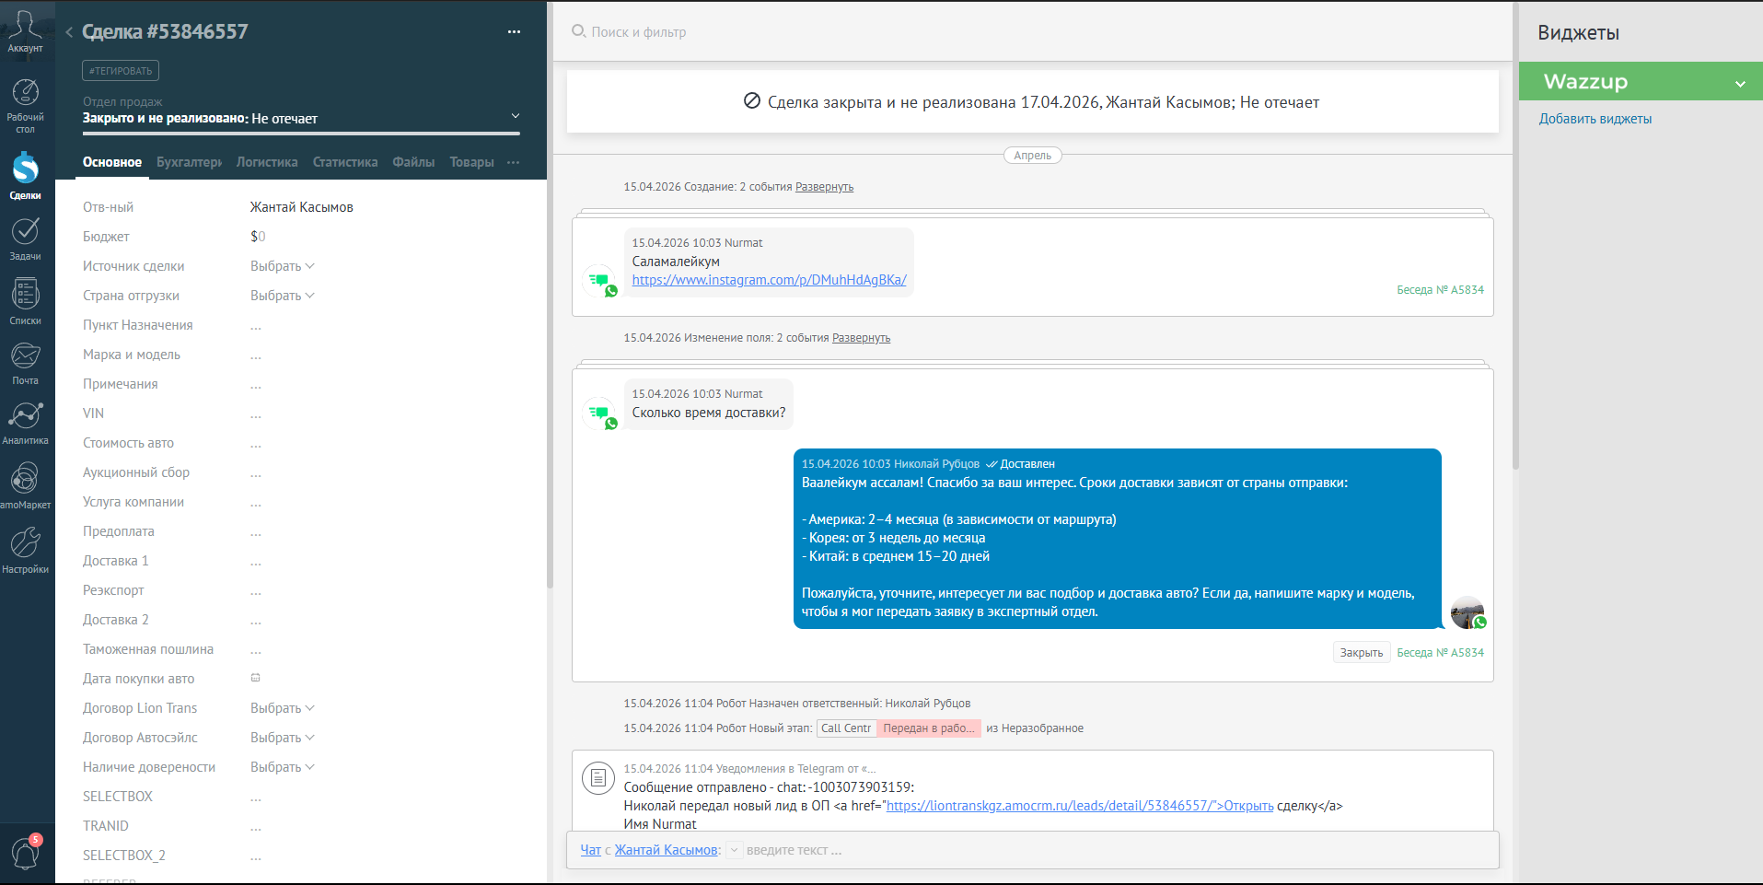Go back with arrow beside Сделка title
This screenshot has height=885, width=1763.
point(69,32)
